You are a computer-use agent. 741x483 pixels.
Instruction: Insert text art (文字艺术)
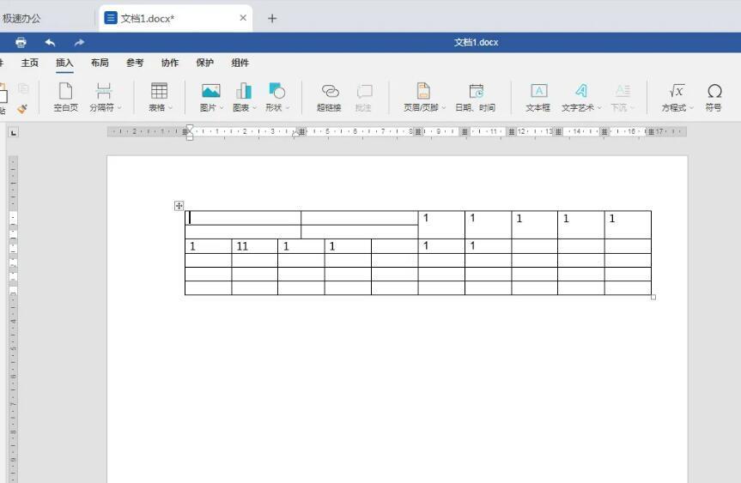pos(580,91)
